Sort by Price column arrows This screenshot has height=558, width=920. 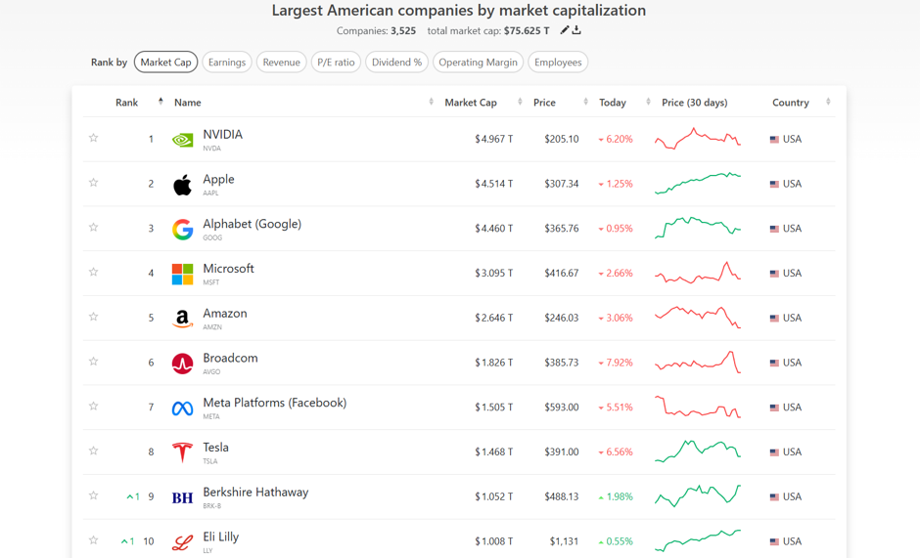585,102
